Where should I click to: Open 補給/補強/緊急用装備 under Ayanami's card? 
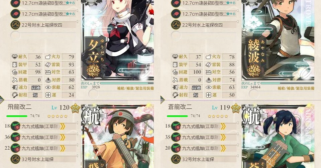coord(296,88)
